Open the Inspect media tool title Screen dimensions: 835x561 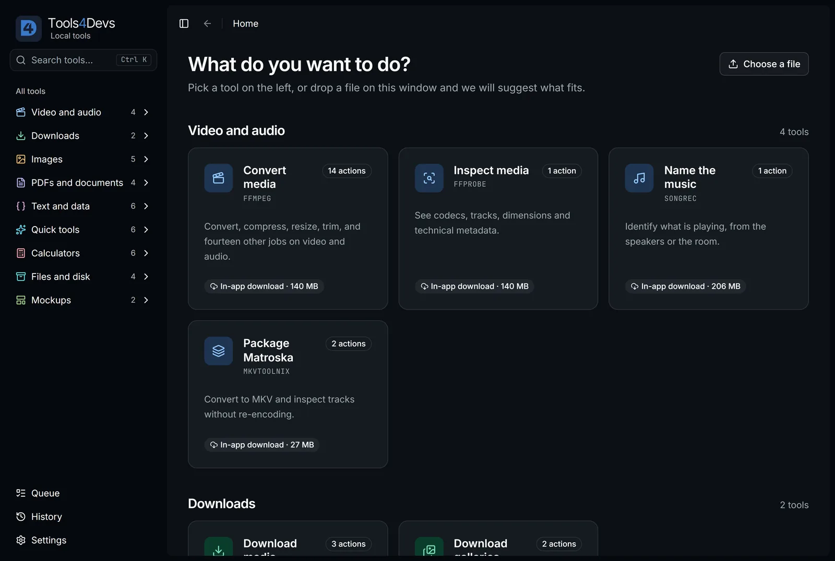pyautogui.click(x=491, y=170)
